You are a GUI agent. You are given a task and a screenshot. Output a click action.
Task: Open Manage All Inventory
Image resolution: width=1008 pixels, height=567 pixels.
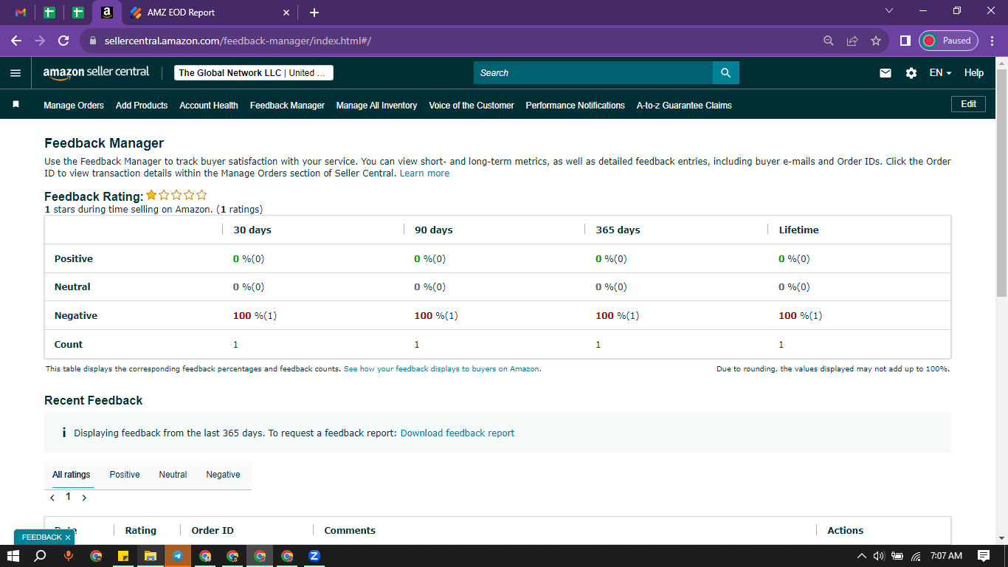tap(376, 106)
